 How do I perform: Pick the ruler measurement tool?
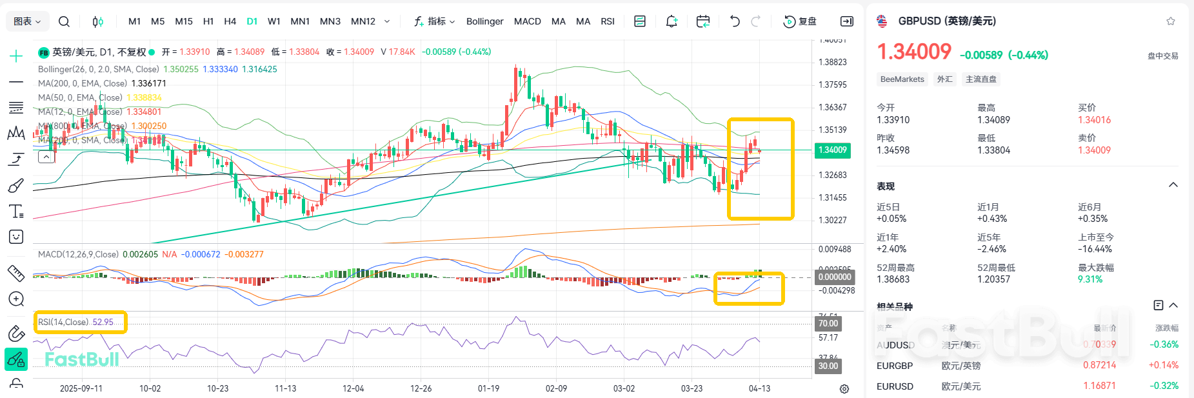[x=16, y=274]
